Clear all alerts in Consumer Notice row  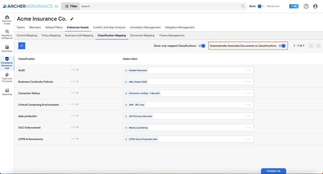pyautogui.click(x=246, y=93)
